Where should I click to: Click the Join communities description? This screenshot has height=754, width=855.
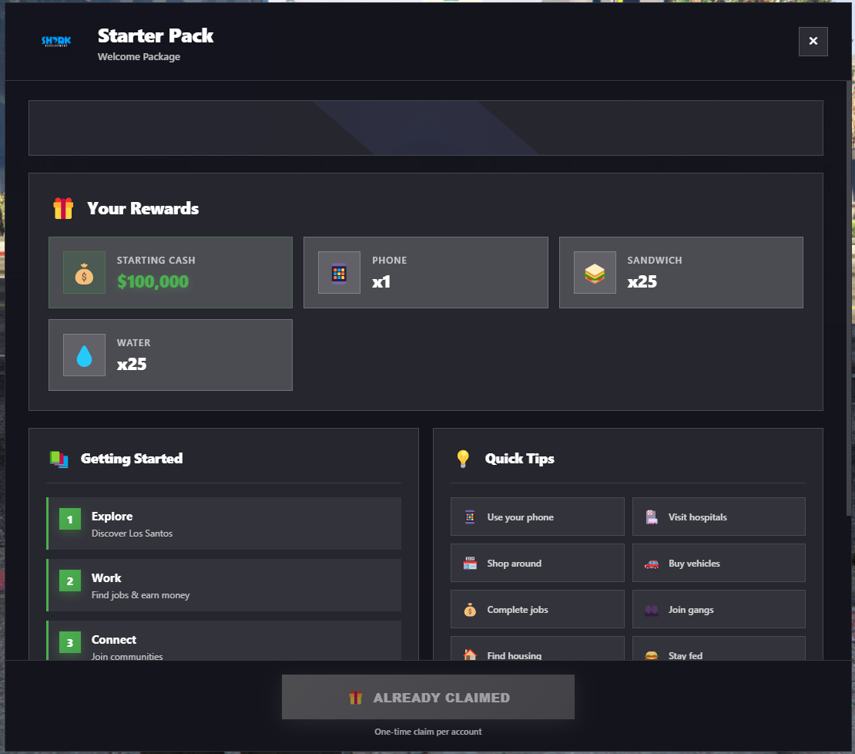pyautogui.click(x=126, y=656)
